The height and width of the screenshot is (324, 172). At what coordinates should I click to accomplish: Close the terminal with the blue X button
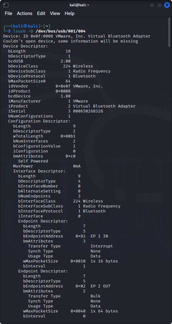coord(167,5)
